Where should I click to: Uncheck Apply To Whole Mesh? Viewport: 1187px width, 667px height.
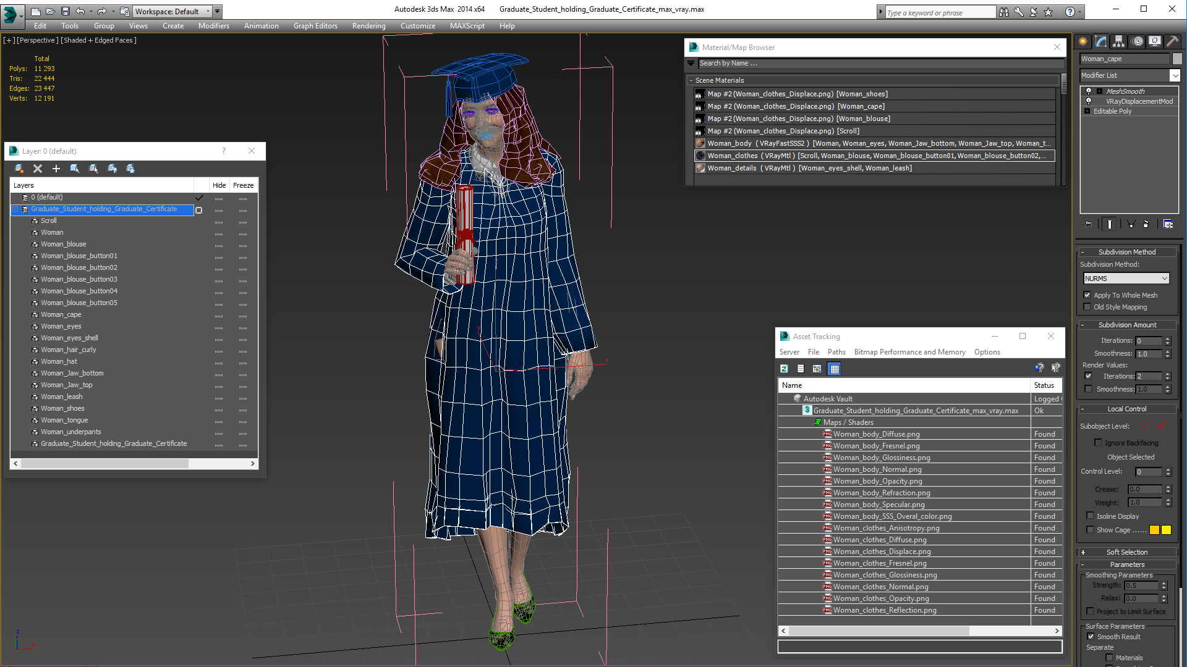(1087, 295)
